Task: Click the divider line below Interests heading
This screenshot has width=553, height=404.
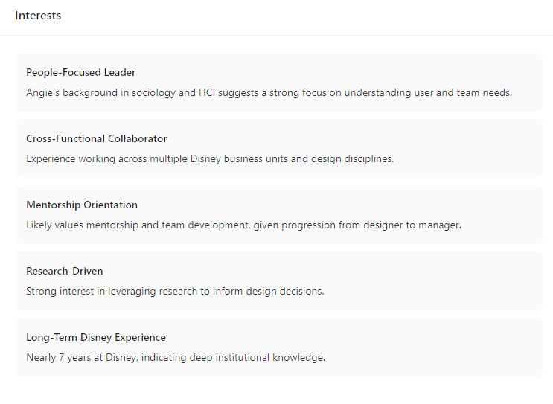Action: (x=276, y=35)
